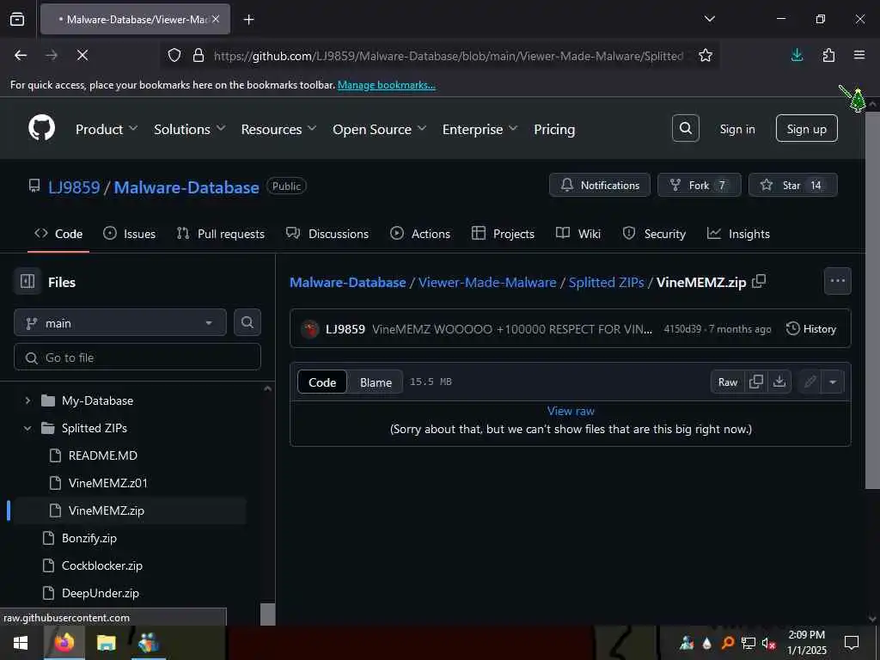Download the raw VineMEMZ.zip file icon
Screen dimensions: 880x660
[x=779, y=382]
